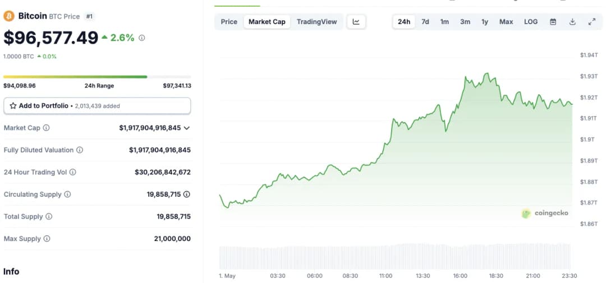This screenshot has width=606, height=283.
Task: Open the calendar date range picker
Action: point(553,22)
